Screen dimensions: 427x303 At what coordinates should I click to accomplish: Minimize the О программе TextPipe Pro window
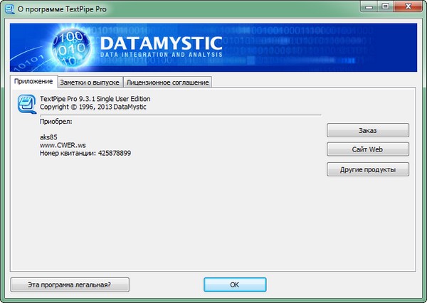click(x=369, y=6)
